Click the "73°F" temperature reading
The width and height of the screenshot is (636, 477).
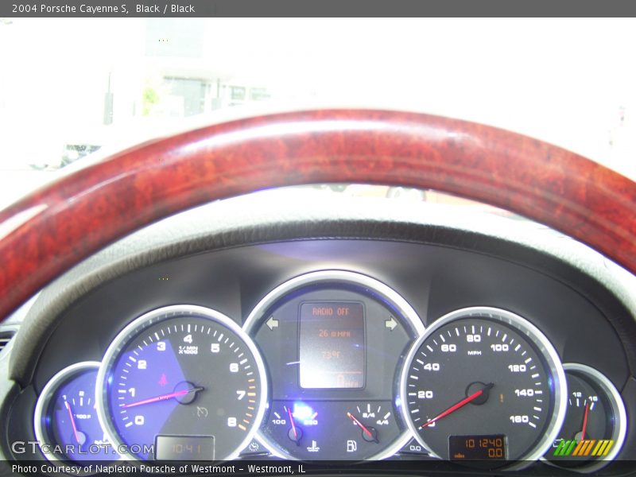pos(331,355)
